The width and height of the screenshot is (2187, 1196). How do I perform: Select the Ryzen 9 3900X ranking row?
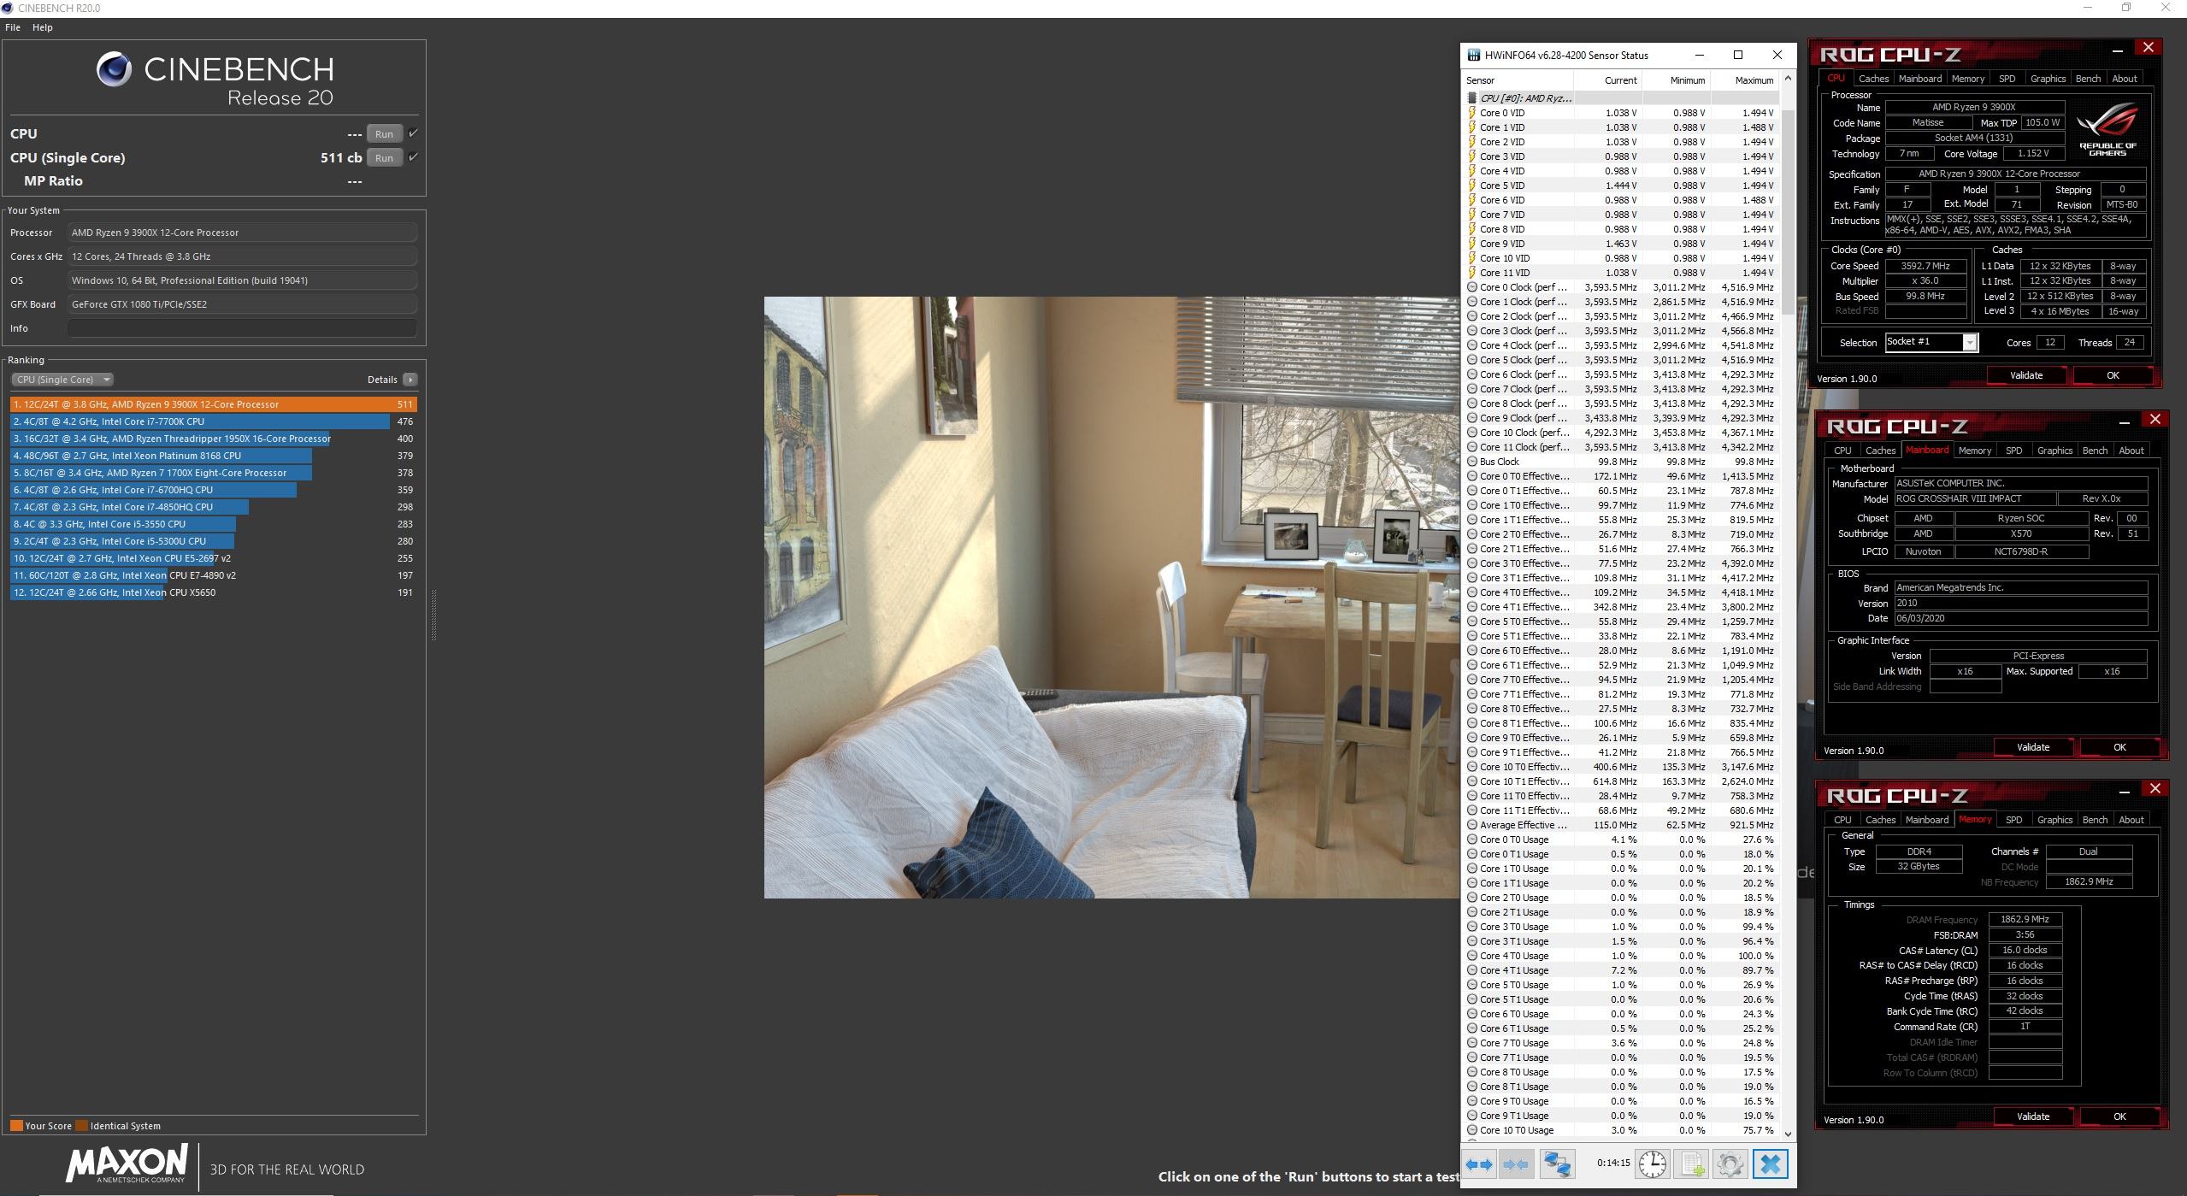click(214, 404)
